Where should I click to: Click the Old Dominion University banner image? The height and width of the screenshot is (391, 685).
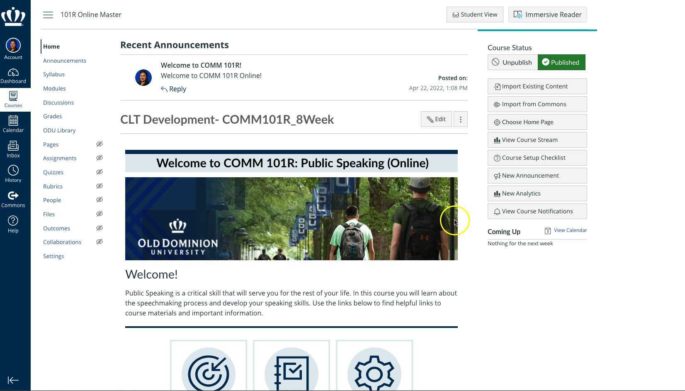pos(291,219)
